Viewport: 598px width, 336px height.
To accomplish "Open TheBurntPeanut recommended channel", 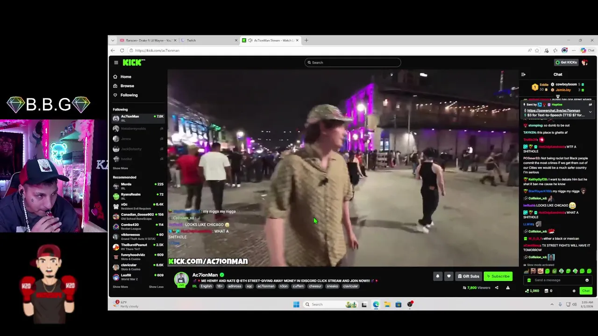I will tap(138, 246).
